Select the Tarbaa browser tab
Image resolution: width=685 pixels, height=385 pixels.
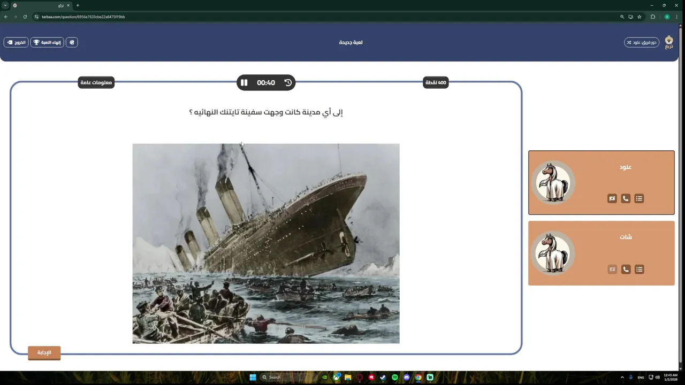coord(41,5)
